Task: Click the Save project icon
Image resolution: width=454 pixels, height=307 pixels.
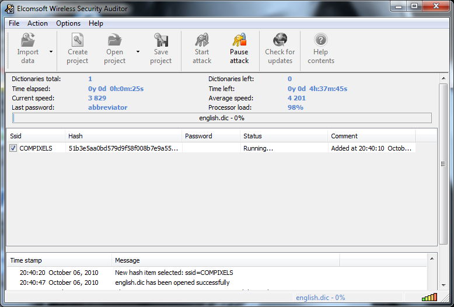Action: (160, 40)
